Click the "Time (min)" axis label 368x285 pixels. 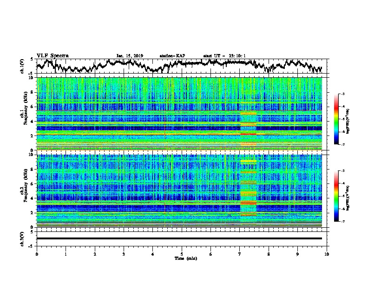[x=186, y=258]
